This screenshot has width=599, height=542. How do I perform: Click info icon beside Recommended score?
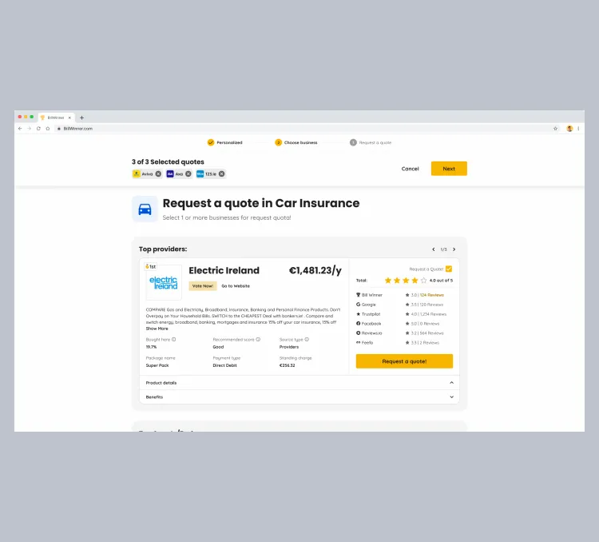[x=258, y=339]
